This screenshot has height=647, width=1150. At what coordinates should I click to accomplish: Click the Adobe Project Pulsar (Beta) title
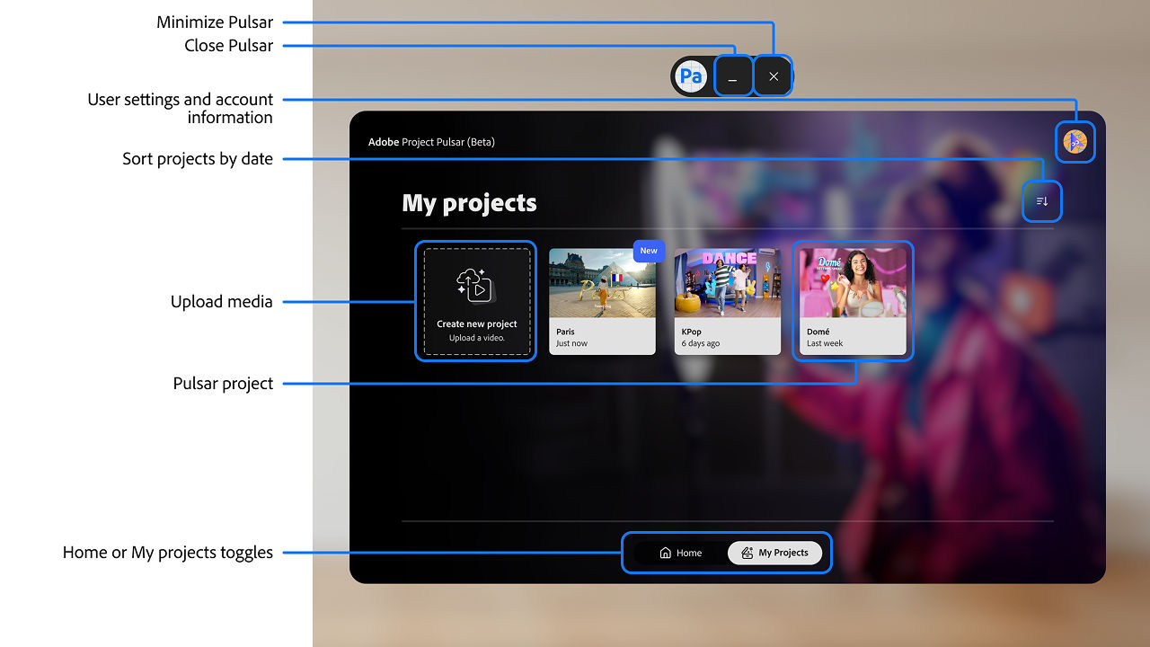click(x=432, y=142)
